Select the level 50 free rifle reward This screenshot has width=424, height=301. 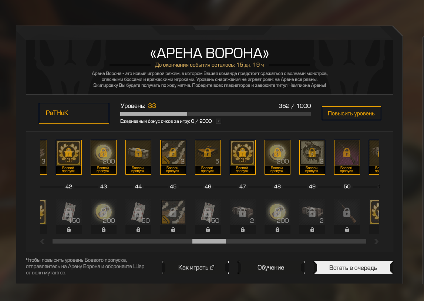(x=347, y=216)
